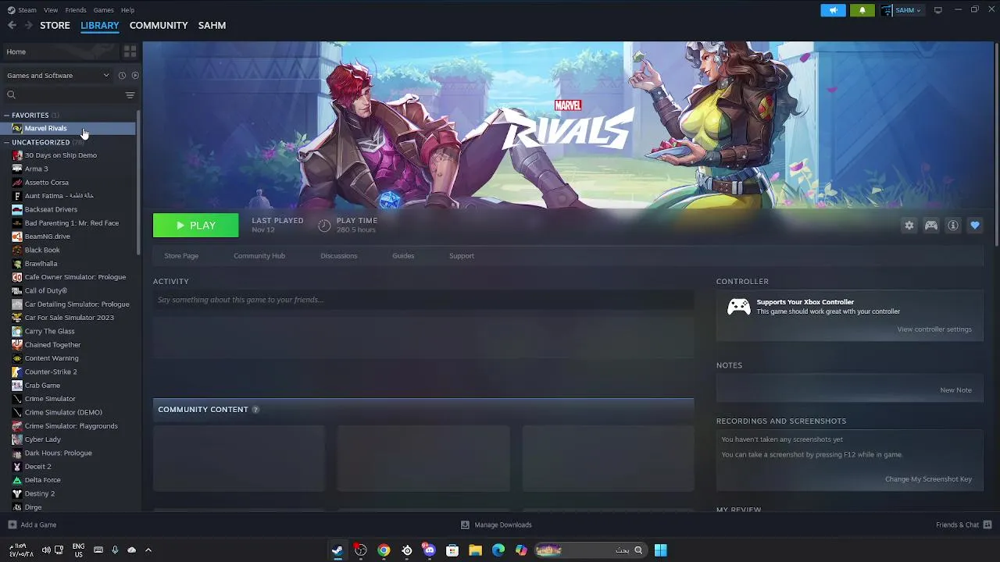Open the SAHM profile tab

pyautogui.click(x=212, y=25)
